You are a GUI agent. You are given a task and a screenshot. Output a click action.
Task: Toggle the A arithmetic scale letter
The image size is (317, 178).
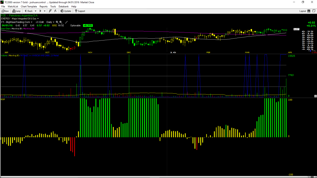[309, 51]
